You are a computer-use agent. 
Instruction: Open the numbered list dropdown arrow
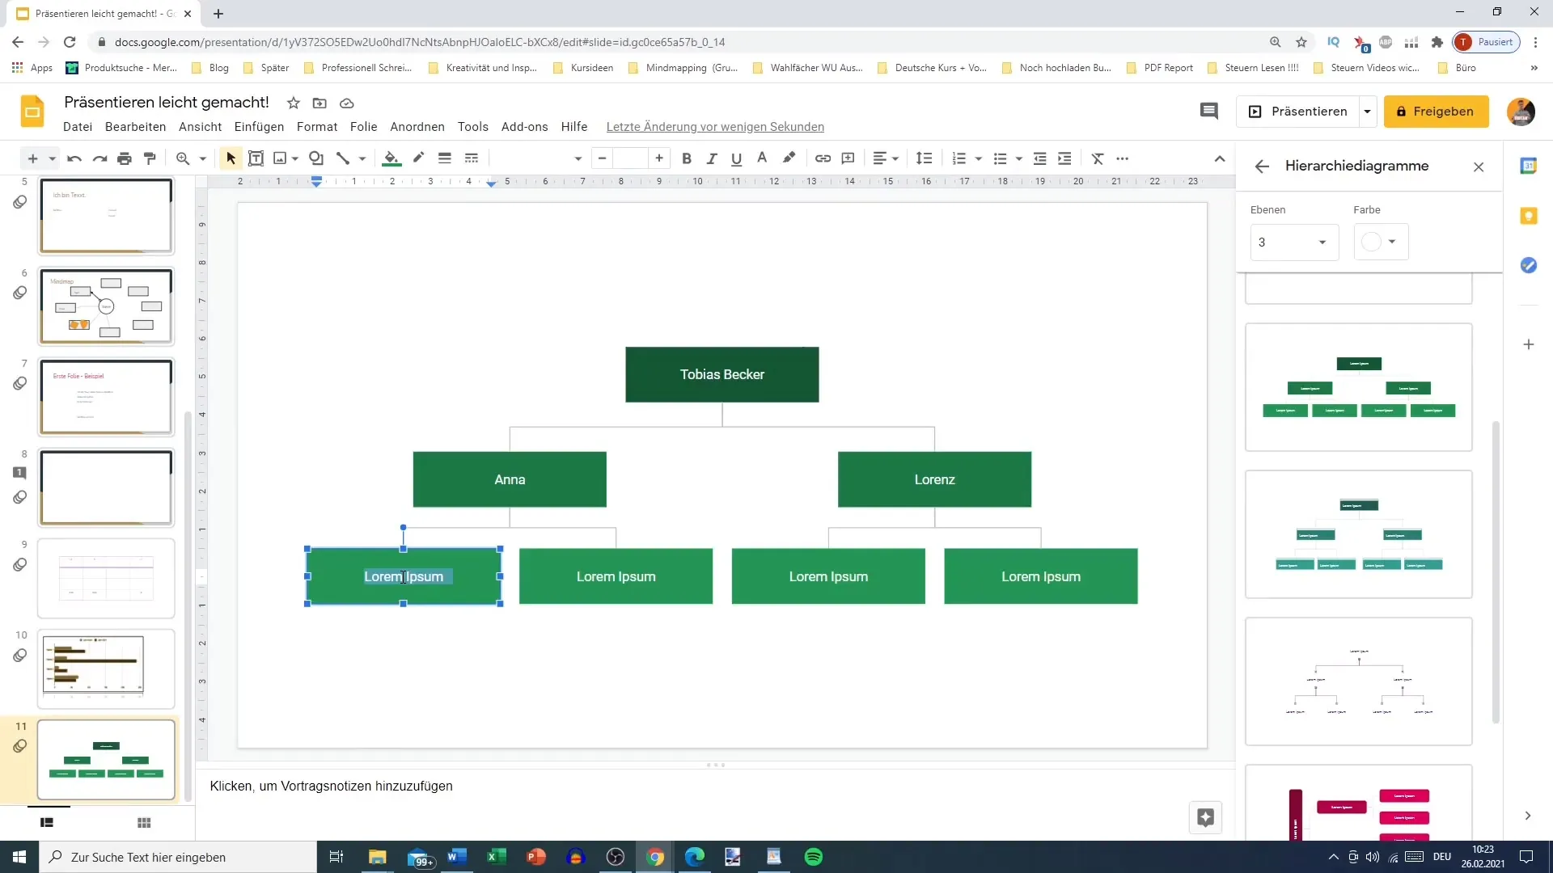point(979,159)
